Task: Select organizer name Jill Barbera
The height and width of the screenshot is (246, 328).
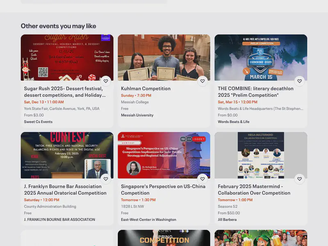Action: pyautogui.click(x=228, y=220)
